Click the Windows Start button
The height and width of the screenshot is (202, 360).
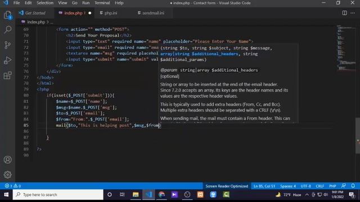6,195
